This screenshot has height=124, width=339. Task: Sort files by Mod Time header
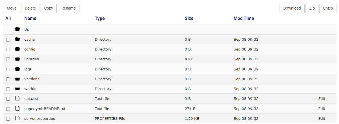(244, 18)
